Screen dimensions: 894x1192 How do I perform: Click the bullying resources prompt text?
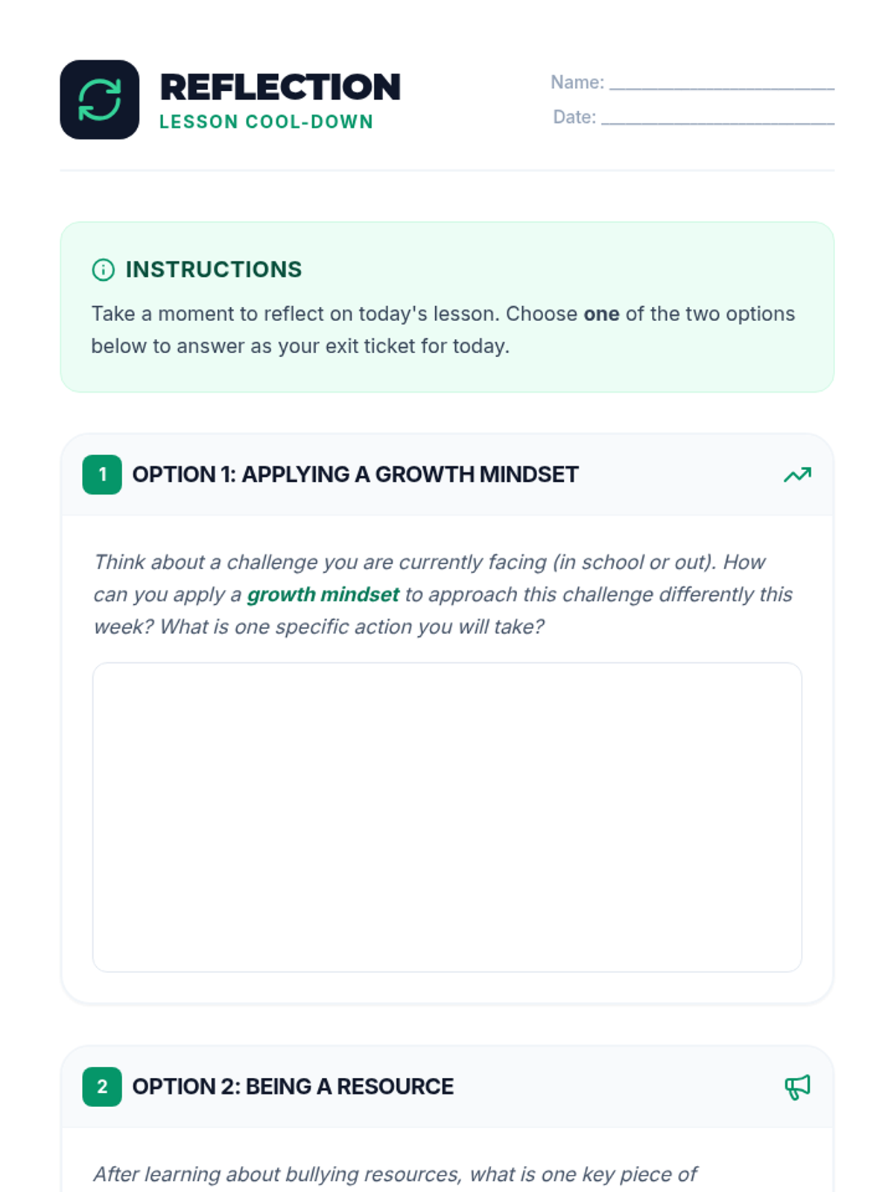pyautogui.click(x=395, y=1174)
